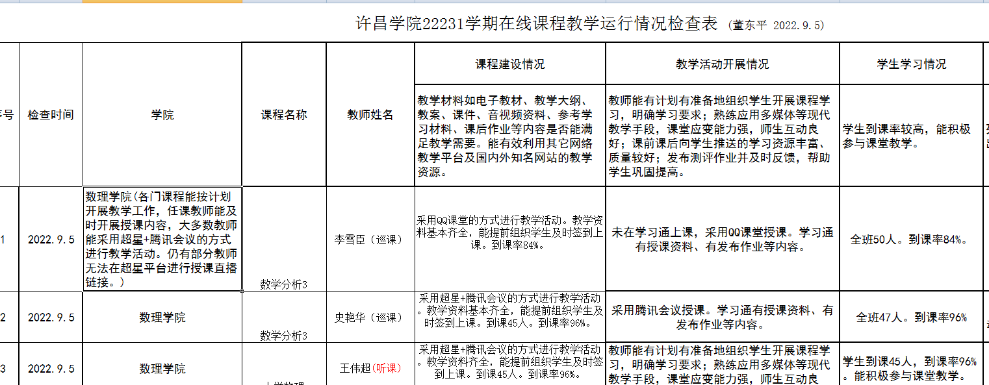Click the 检查时间 column header cell
The image size is (989, 385).
click(x=51, y=115)
